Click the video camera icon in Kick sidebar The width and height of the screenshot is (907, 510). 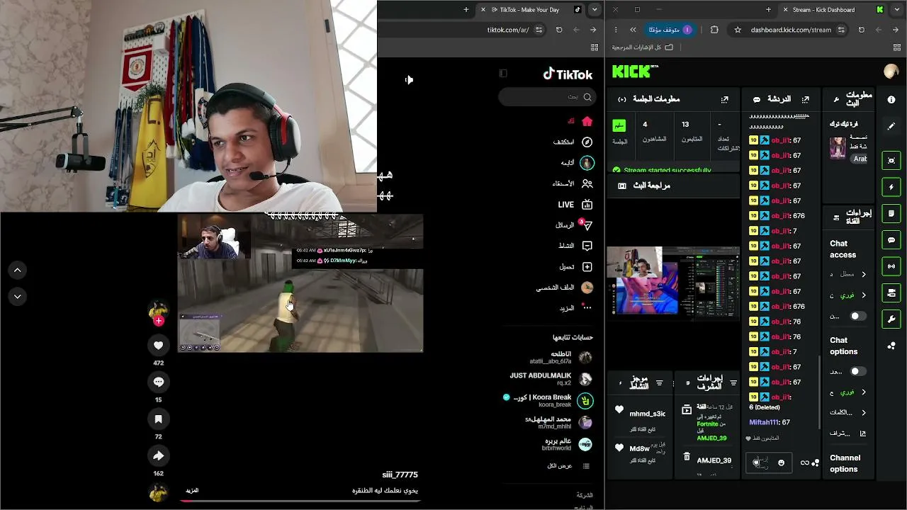click(x=891, y=293)
